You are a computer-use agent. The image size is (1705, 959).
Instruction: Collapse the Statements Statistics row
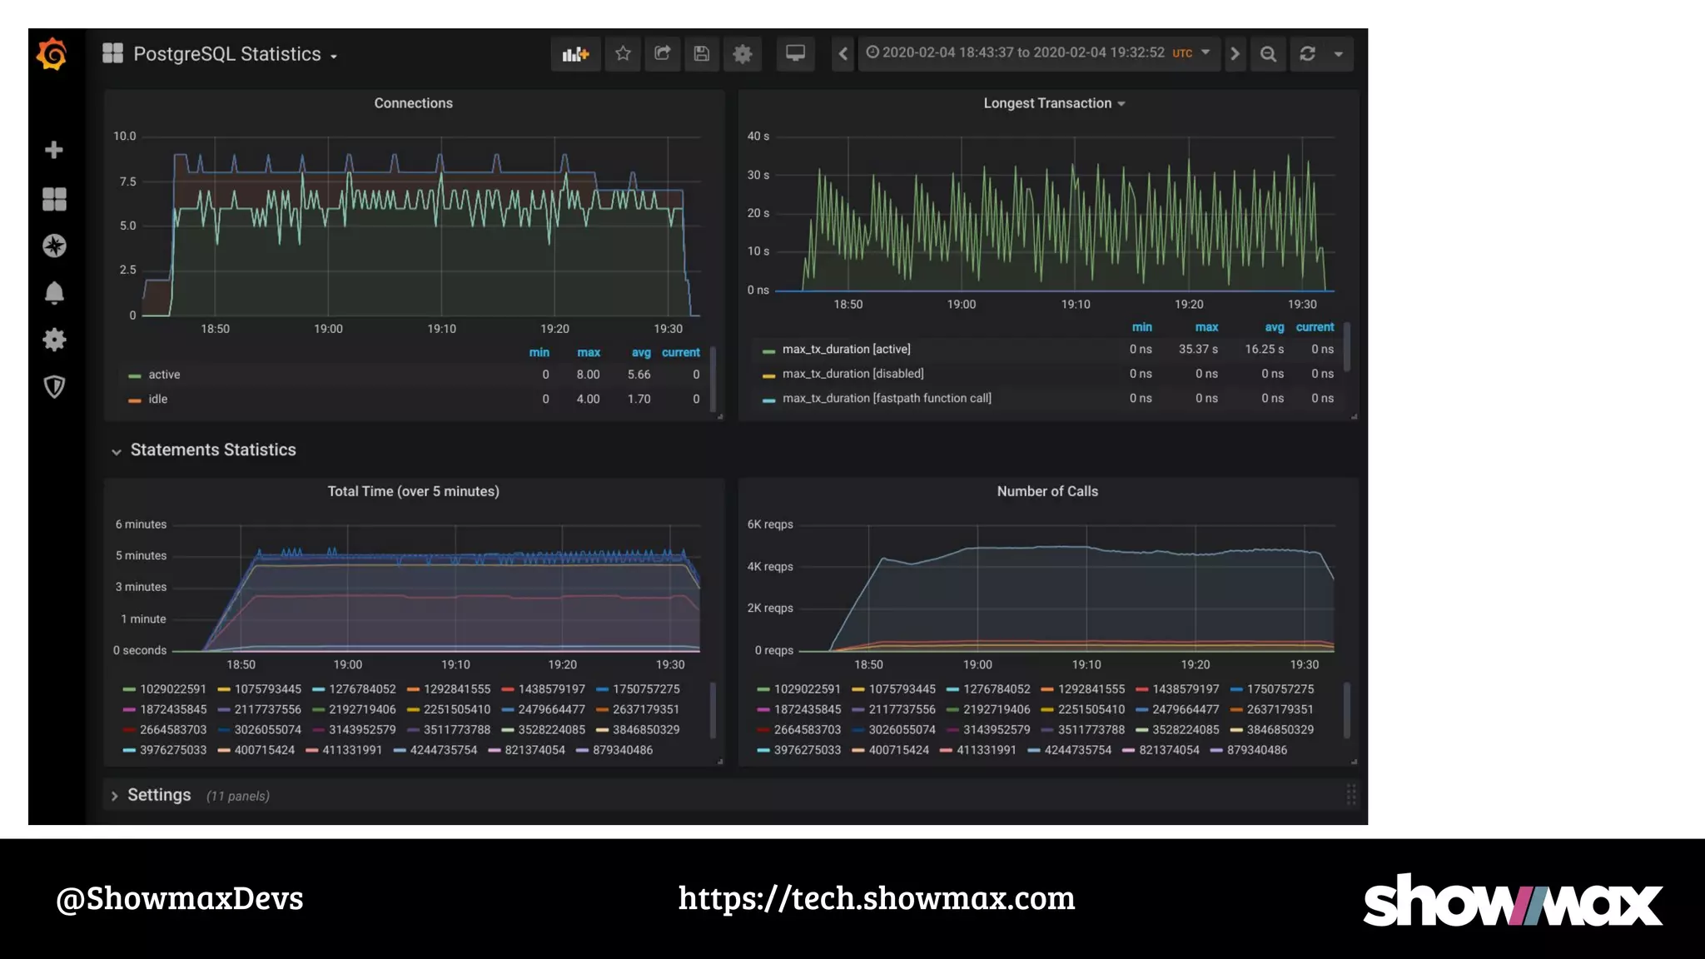[x=204, y=450]
